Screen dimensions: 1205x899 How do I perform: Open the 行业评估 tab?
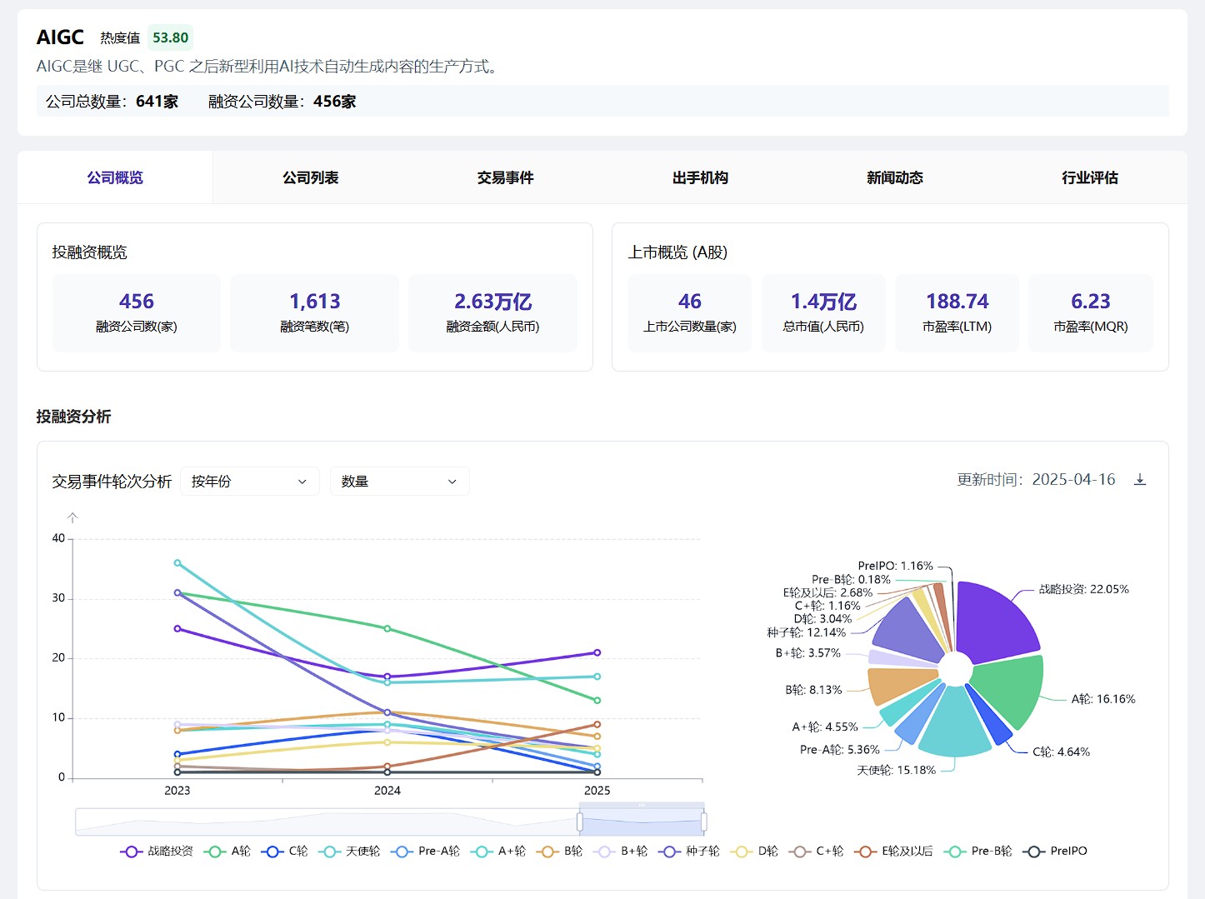coord(1089,177)
